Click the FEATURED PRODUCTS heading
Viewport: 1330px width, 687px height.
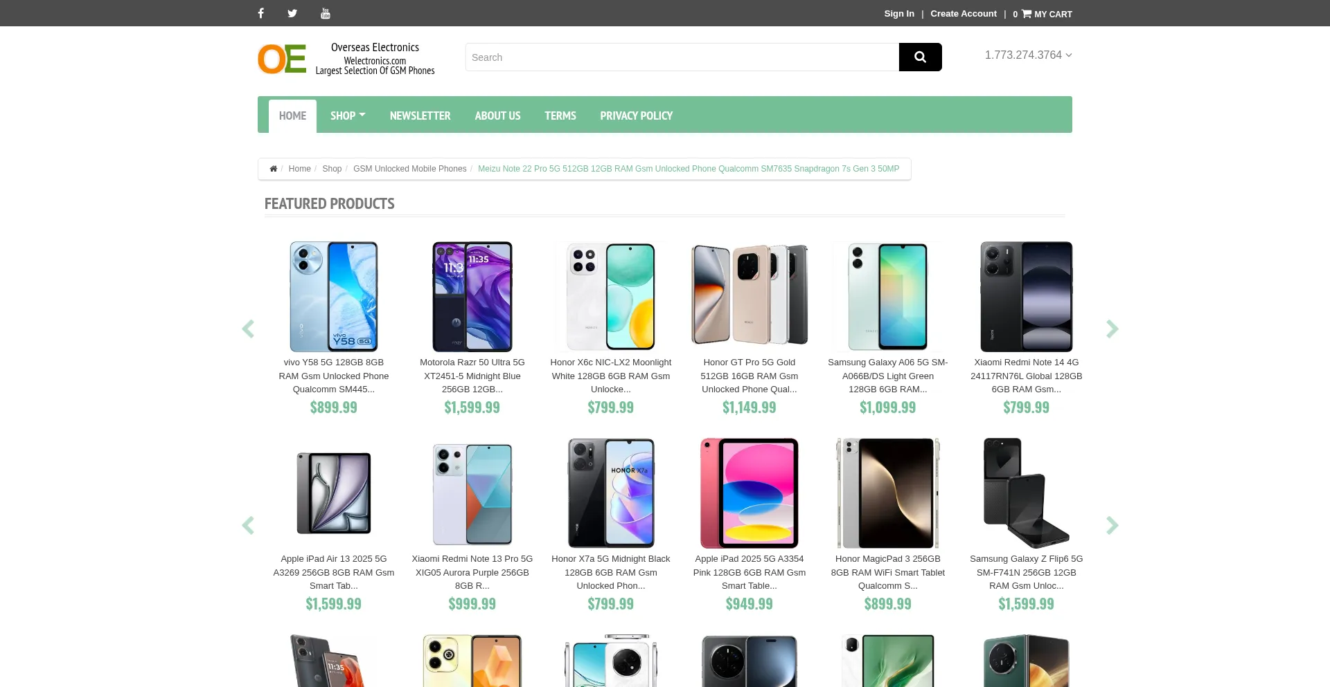pyautogui.click(x=330, y=203)
